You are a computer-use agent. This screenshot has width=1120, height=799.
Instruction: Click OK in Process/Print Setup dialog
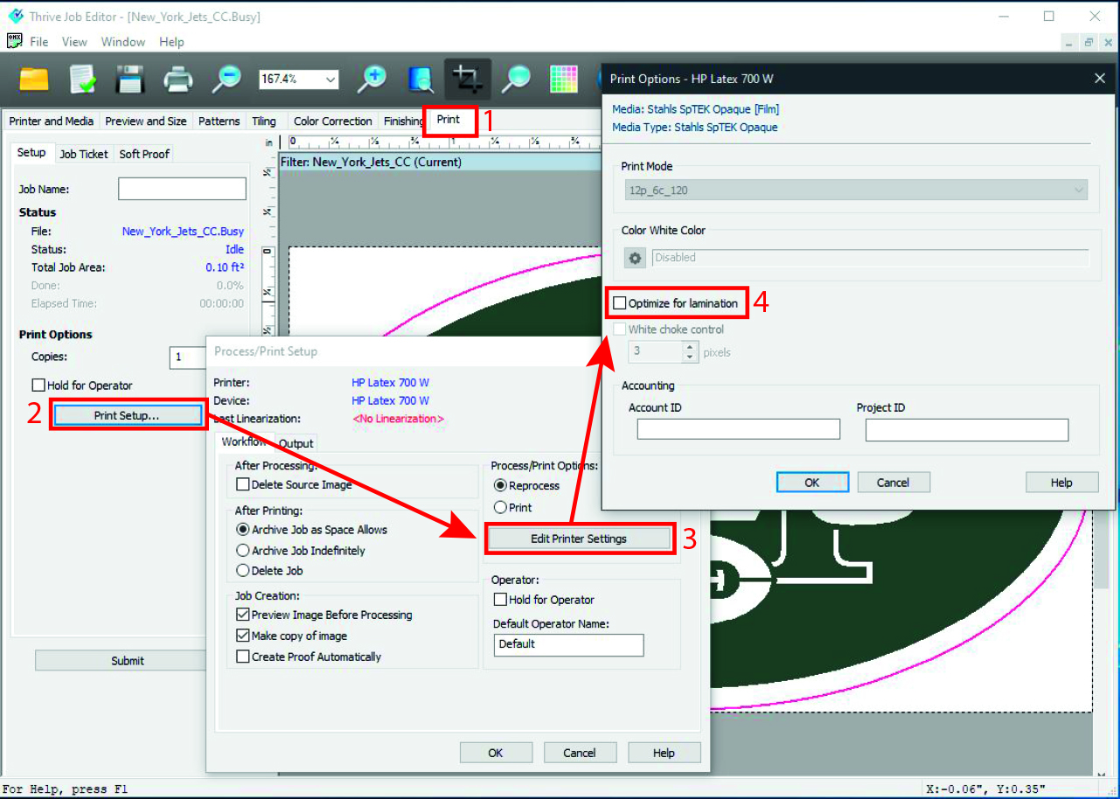click(x=496, y=753)
